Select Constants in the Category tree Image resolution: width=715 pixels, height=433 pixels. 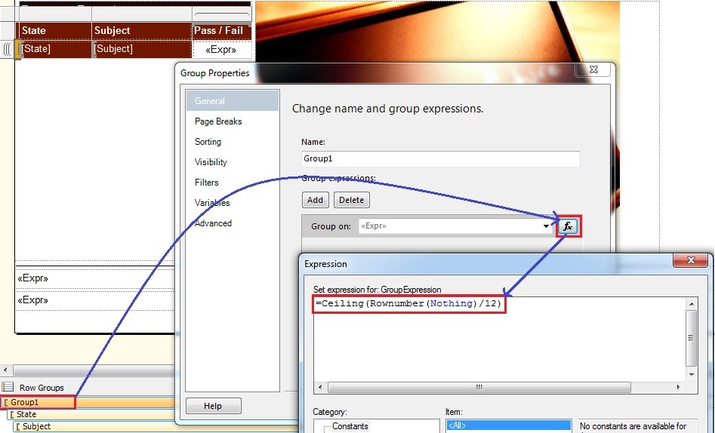(x=350, y=426)
